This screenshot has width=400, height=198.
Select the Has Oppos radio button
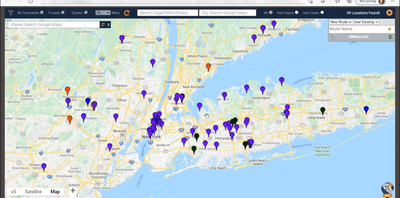(x=297, y=13)
